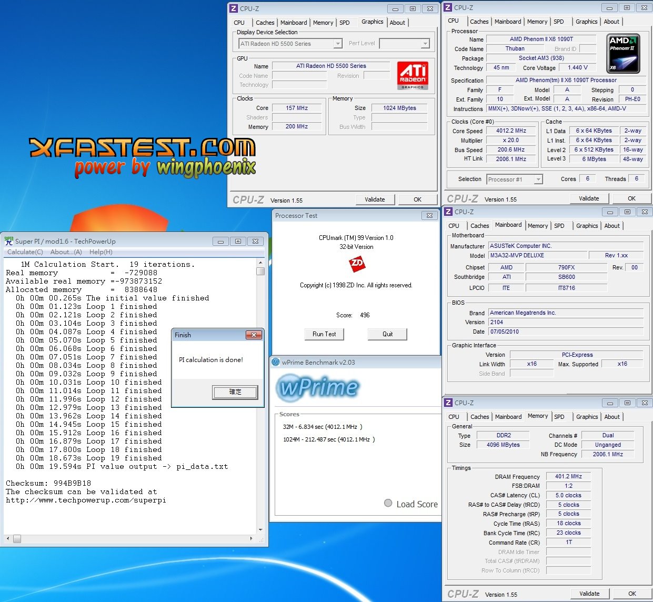Click Validate in CPU-Z CPU window
Image resolution: width=653 pixels, height=602 pixels.
click(x=589, y=198)
